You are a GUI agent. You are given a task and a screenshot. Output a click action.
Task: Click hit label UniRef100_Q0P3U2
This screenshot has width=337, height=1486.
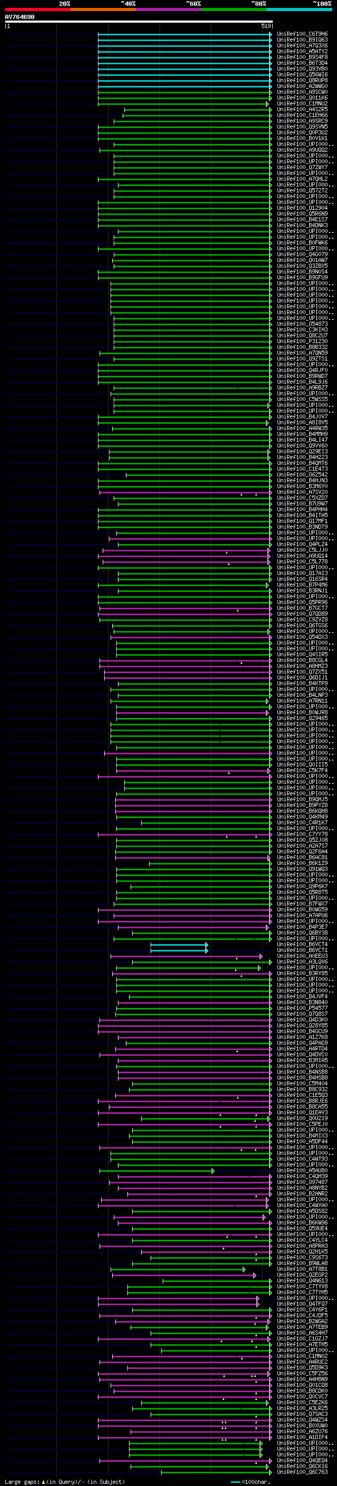(x=302, y=133)
